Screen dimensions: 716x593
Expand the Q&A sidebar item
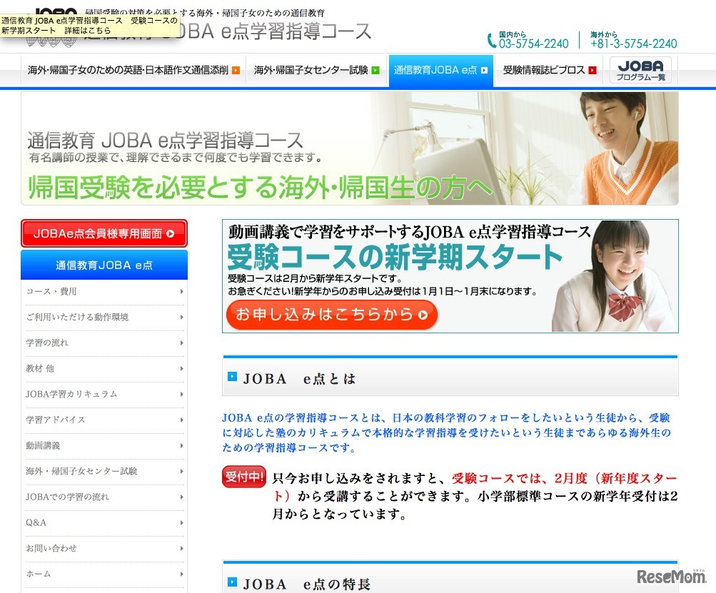point(104,522)
